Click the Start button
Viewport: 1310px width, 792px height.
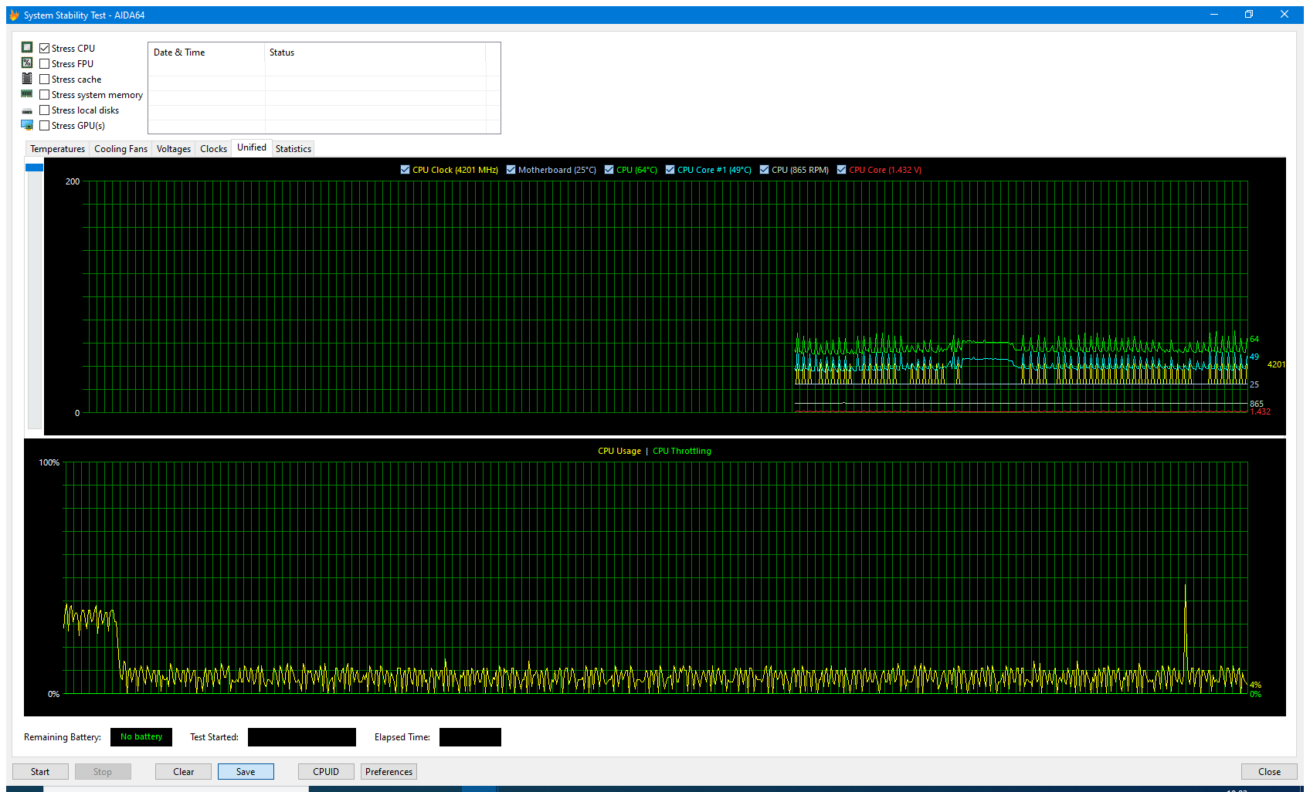(40, 772)
